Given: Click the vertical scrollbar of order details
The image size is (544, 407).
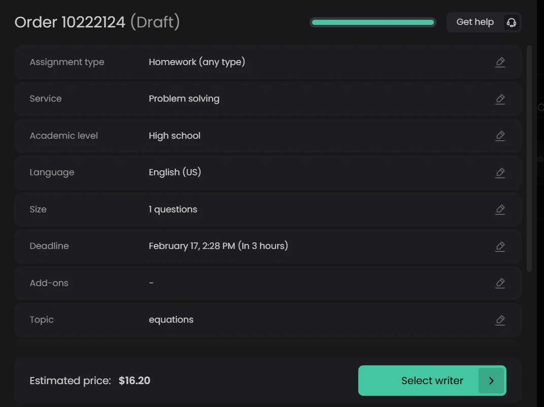Looking at the screenshot, I should point(529,159).
